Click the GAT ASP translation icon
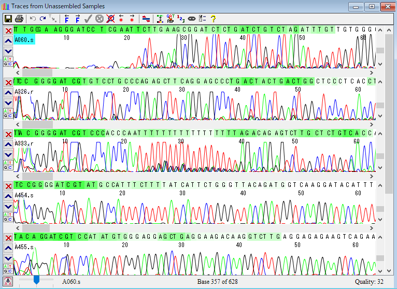This screenshot has height=289, width=397. [x=171, y=19]
